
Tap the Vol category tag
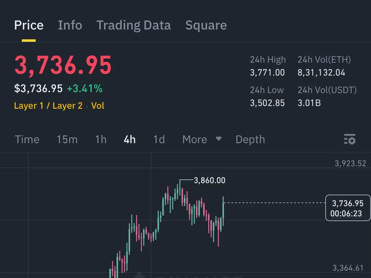98,106
